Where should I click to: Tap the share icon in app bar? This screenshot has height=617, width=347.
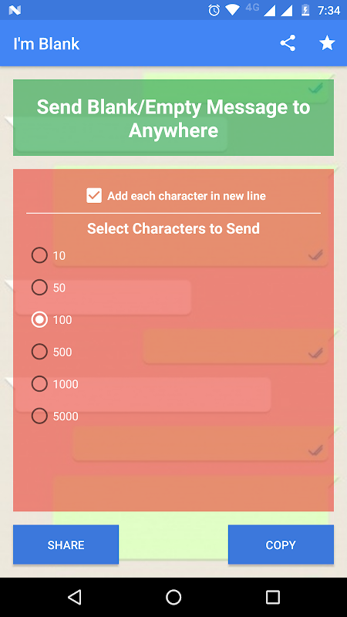click(288, 43)
